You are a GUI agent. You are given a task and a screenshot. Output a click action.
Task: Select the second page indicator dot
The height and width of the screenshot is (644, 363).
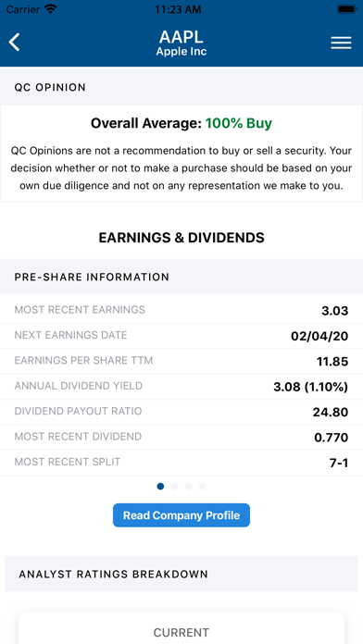[x=174, y=487]
